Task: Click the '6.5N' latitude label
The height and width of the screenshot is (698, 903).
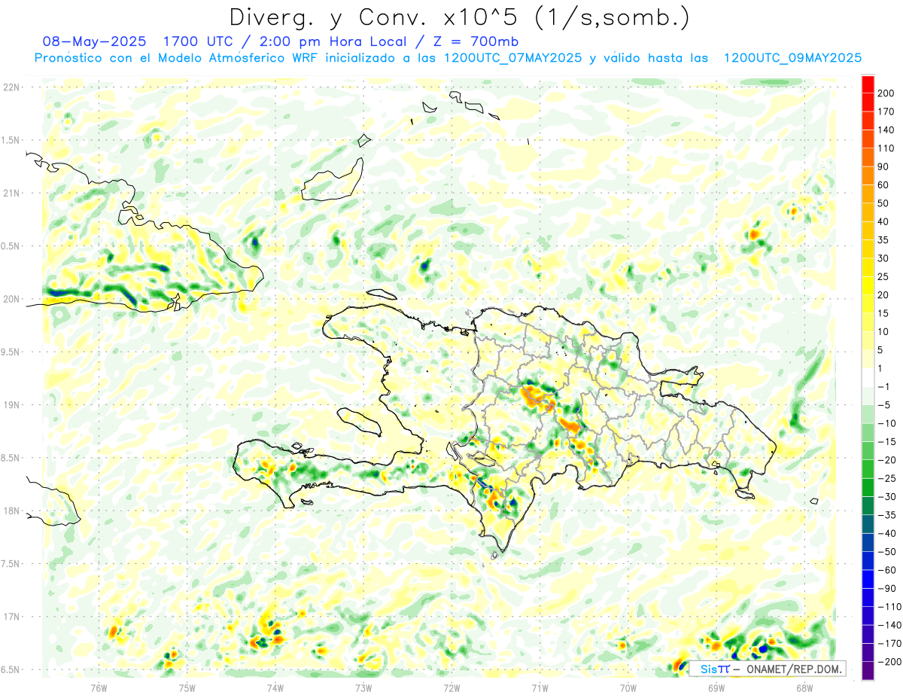Action: pyautogui.click(x=11, y=669)
